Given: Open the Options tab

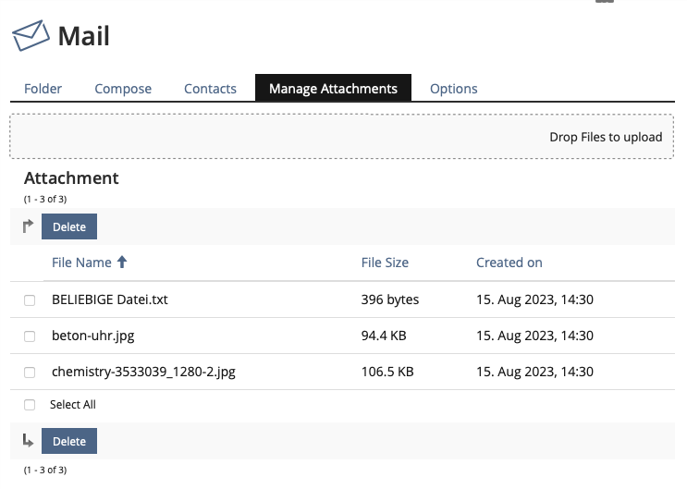Looking at the screenshot, I should [x=453, y=89].
